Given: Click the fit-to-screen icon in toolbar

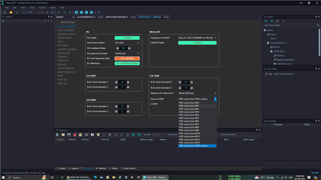Looking at the screenshot, I should pyautogui.click(x=52, y=12).
